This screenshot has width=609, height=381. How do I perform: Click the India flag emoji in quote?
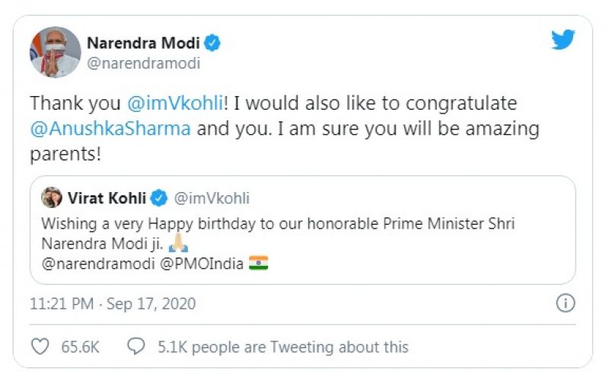coord(258,264)
